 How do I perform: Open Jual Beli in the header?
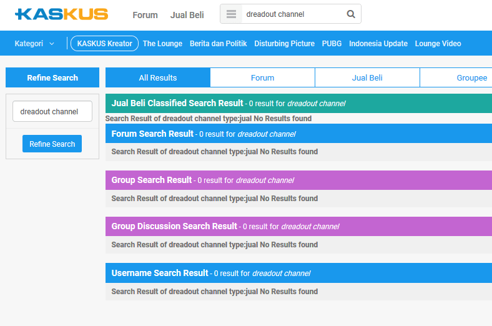coord(187,15)
